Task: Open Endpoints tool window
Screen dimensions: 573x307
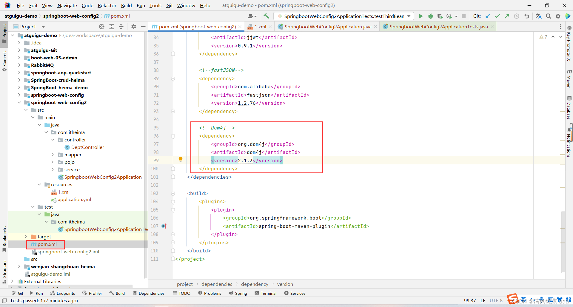Action: 63,293
